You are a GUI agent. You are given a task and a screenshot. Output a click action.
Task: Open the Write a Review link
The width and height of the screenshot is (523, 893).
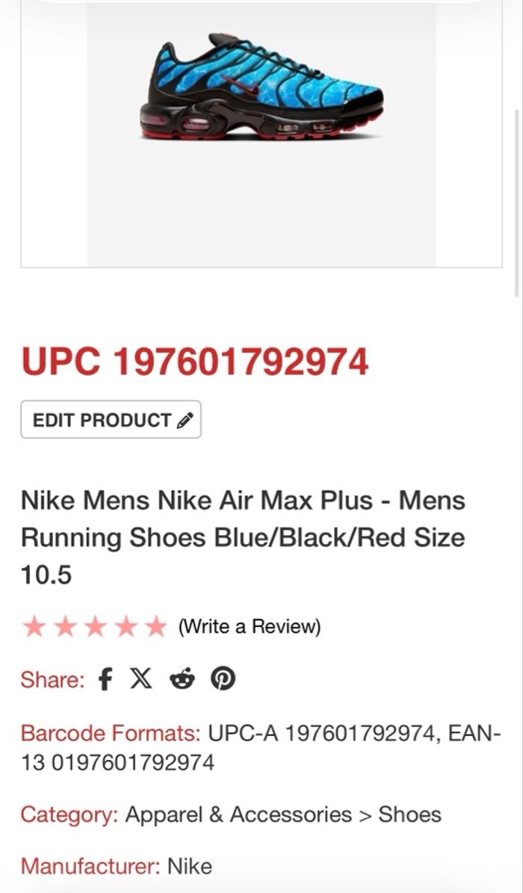pyautogui.click(x=249, y=626)
